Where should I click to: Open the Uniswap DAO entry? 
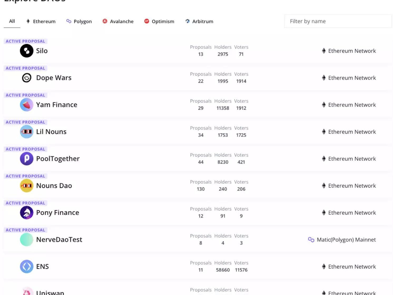pos(50,292)
